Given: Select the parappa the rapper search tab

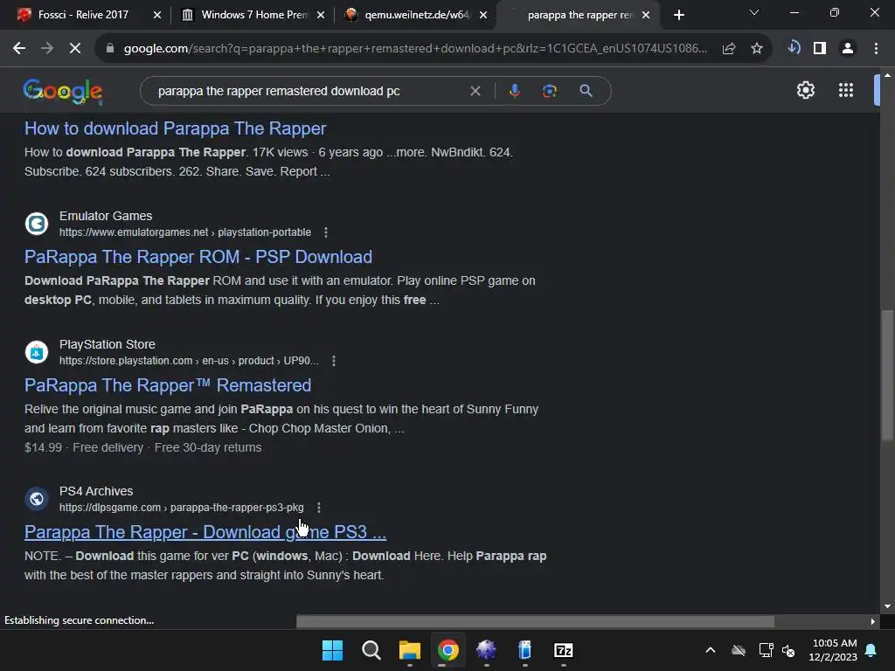Looking at the screenshot, I should click(x=579, y=15).
